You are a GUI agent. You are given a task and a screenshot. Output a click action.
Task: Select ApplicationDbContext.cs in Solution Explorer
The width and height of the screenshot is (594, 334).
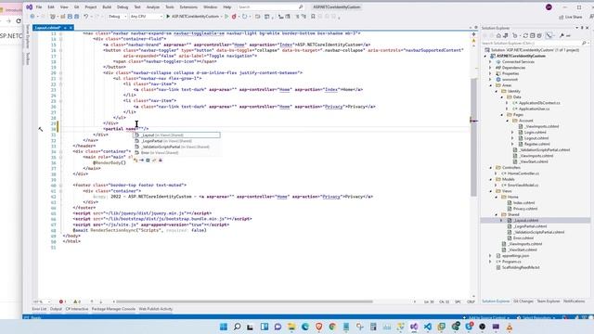click(539, 103)
